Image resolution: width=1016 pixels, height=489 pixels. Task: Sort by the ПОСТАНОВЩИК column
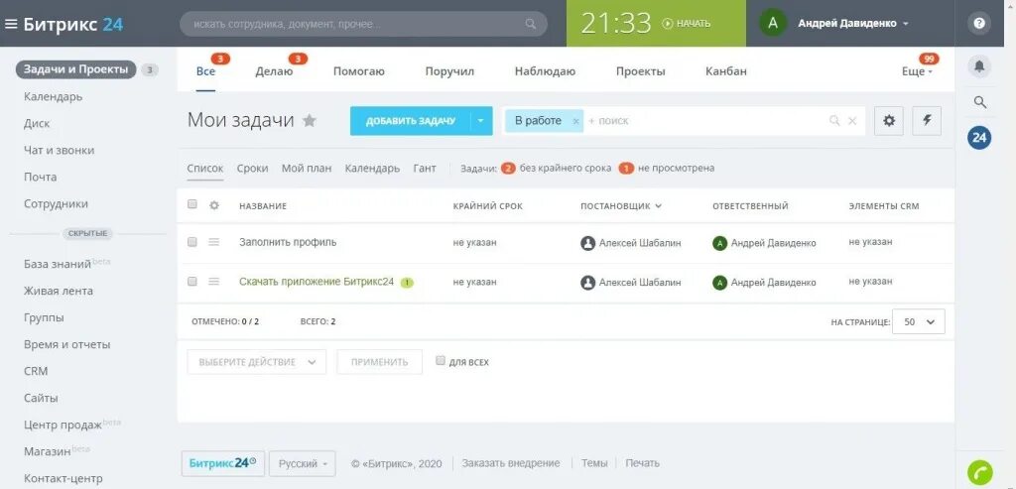[621, 206]
